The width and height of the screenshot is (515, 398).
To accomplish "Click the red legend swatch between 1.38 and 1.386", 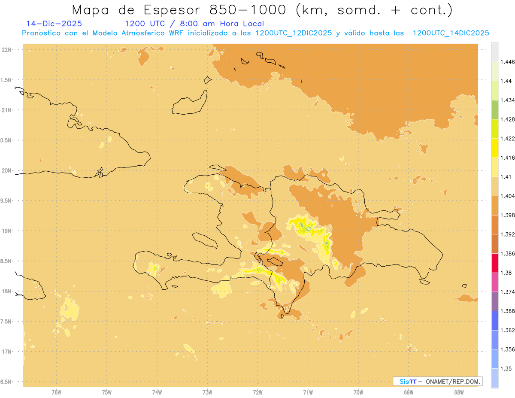I will pyautogui.click(x=495, y=263).
